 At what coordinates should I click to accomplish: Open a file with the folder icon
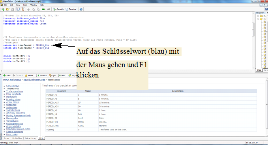tap(7, 9)
